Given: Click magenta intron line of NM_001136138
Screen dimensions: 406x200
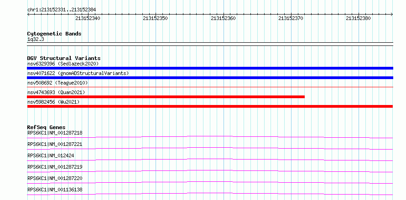Looking at the screenshot, I should click(210, 193).
